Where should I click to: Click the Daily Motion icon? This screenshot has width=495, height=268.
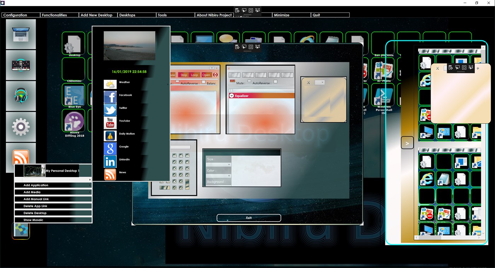click(110, 135)
